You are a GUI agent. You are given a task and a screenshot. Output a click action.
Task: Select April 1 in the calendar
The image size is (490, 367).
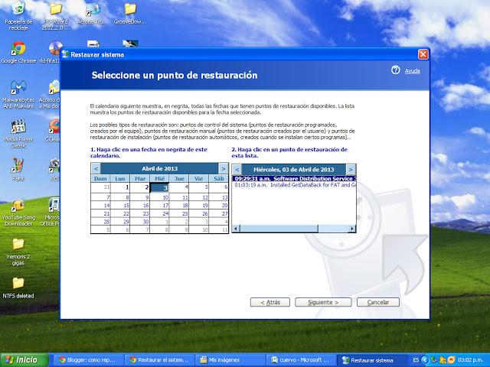click(x=120, y=187)
